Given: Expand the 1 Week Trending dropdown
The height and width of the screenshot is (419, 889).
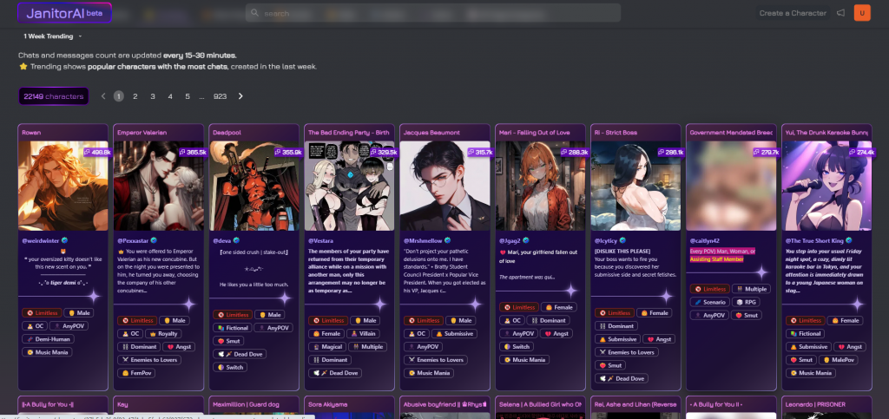Looking at the screenshot, I should [52, 36].
